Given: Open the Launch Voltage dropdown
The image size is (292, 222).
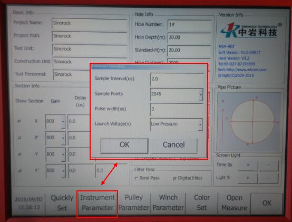Looking at the screenshot, I should tap(200, 124).
